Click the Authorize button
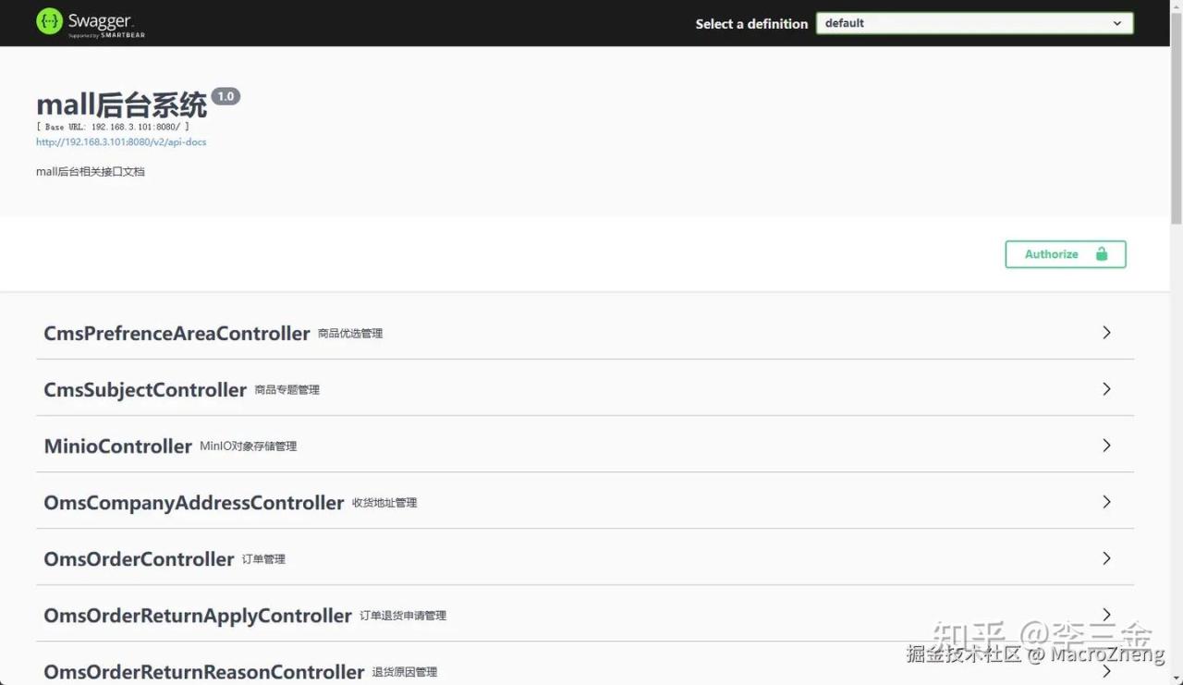 pos(1066,254)
